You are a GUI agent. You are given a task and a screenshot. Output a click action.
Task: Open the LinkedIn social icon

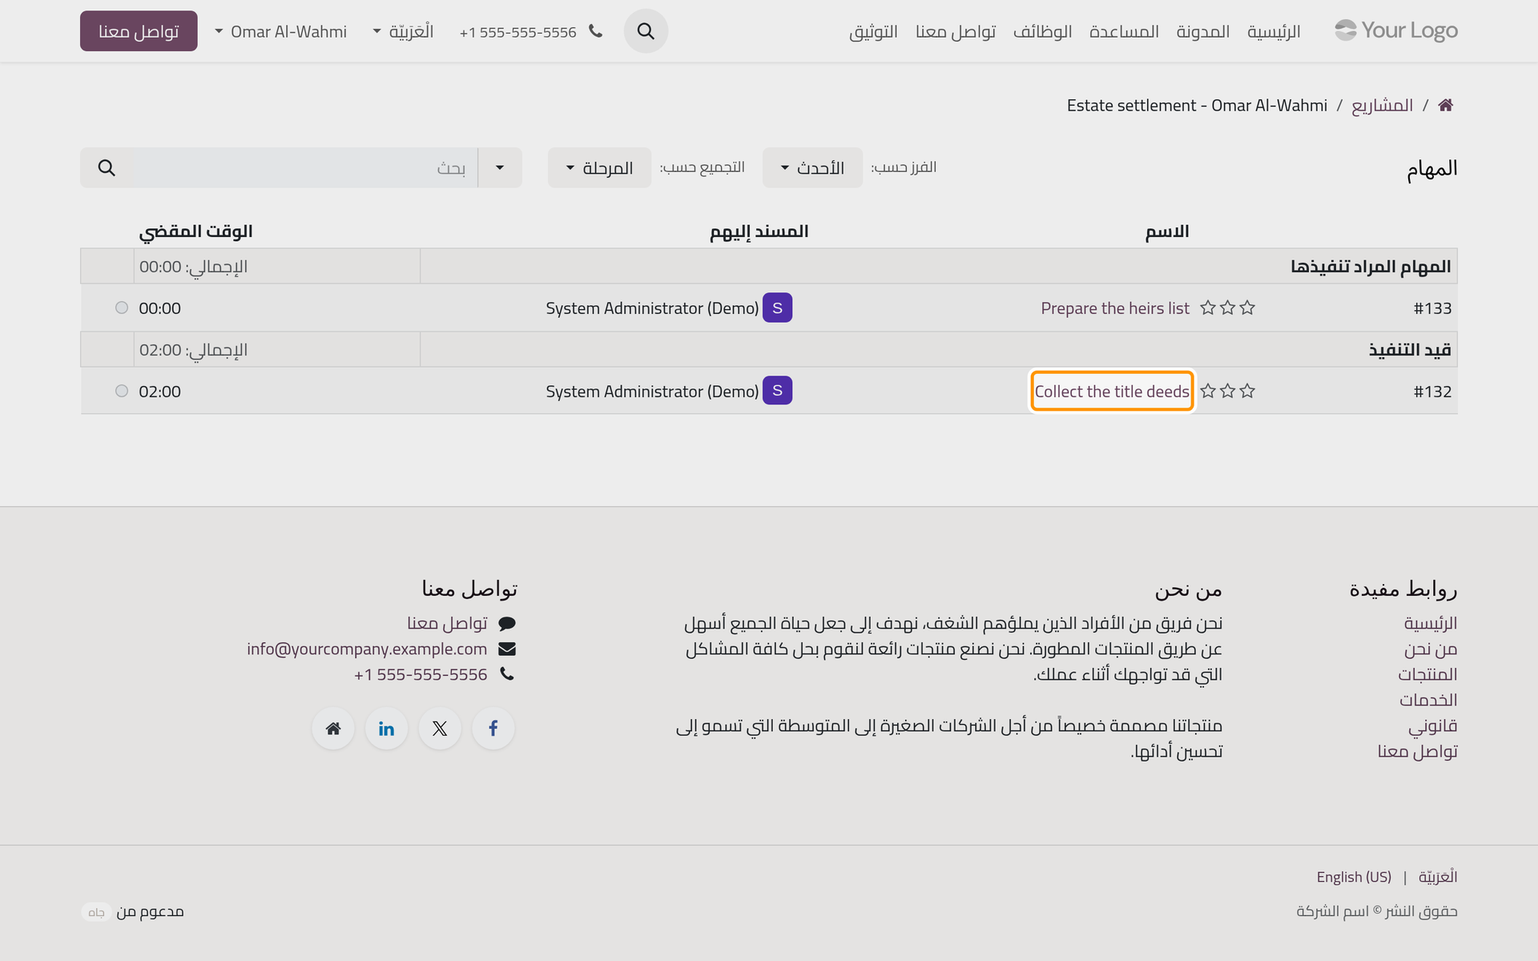tap(386, 729)
